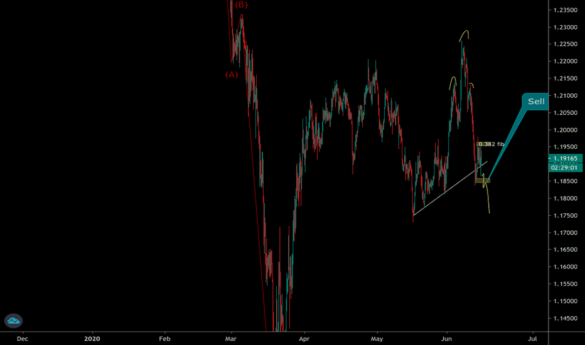Click the 1.18500 price axis label

pos(566,181)
